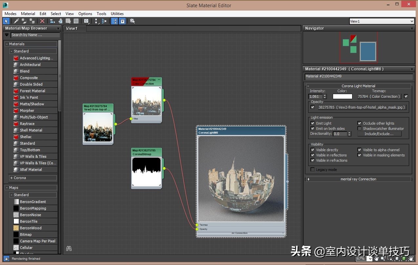Click the Include/Exclude... button
The width and height of the screenshot is (418, 265).
pos(378,134)
